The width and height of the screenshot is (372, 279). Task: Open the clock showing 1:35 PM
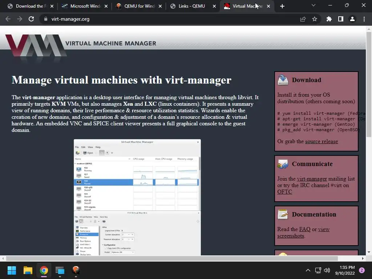tap(345, 270)
